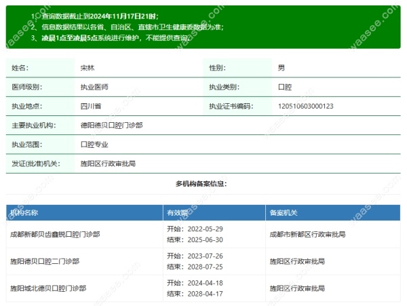Click the 多机构备案信息 section heading
407x306 pixels.
coord(201,184)
